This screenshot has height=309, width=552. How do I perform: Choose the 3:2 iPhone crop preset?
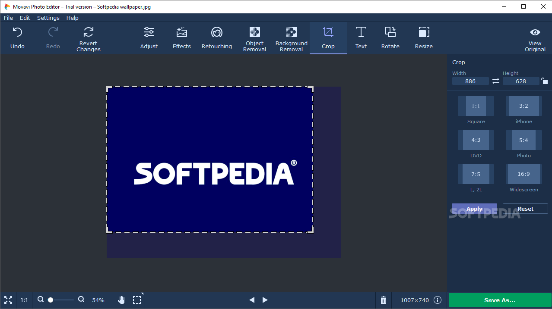pyautogui.click(x=524, y=106)
